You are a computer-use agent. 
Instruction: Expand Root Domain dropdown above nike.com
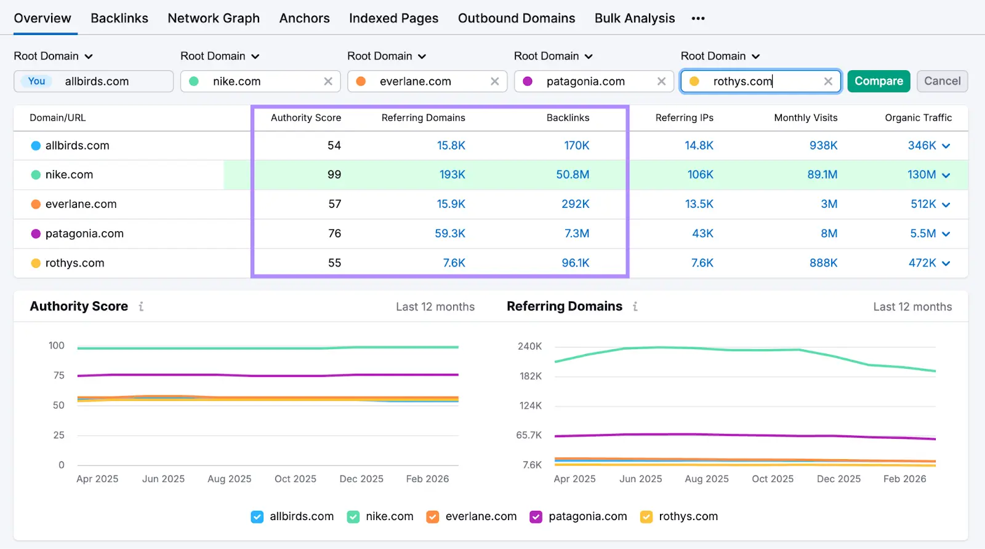click(x=220, y=56)
